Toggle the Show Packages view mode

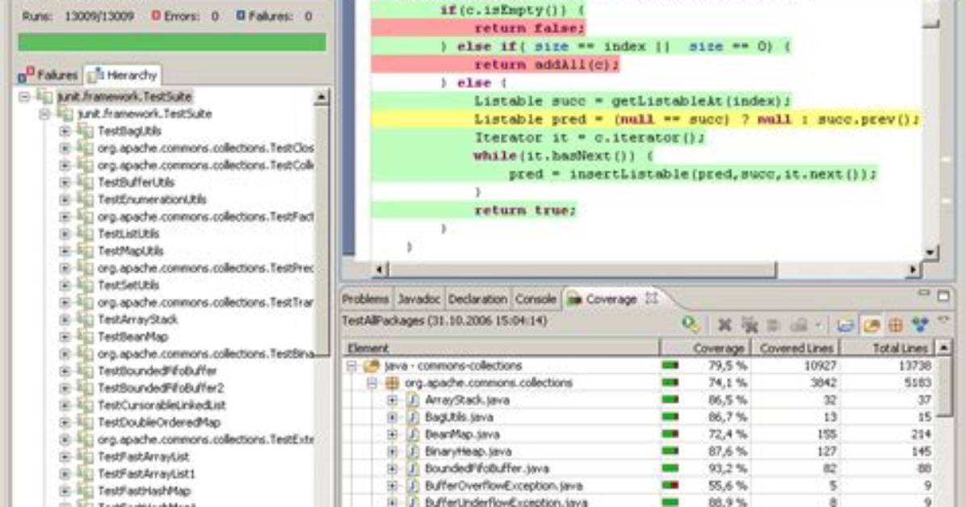pyautogui.click(x=895, y=325)
